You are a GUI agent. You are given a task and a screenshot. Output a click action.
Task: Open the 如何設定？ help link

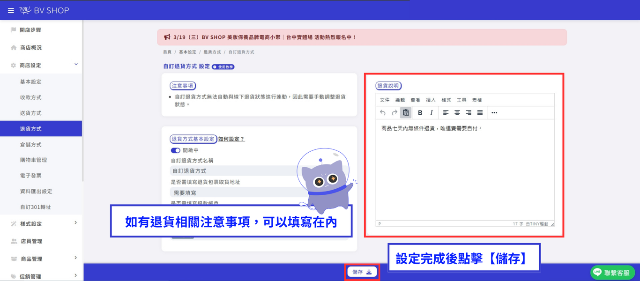tap(231, 139)
